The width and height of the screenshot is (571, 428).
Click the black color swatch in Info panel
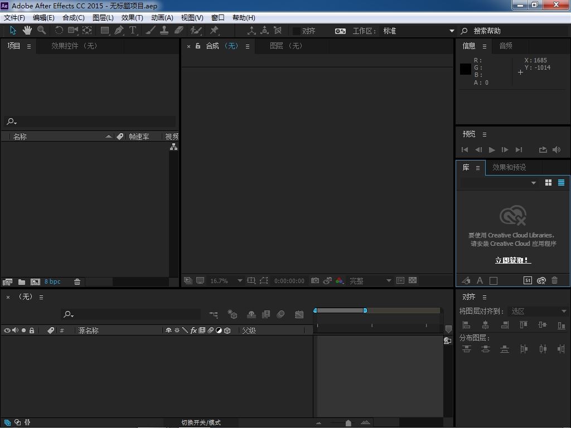click(x=466, y=69)
